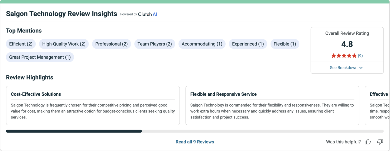The width and height of the screenshot is (390, 151).
Task: Select the Flexible (1) tag
Action: tap(285, 44)
